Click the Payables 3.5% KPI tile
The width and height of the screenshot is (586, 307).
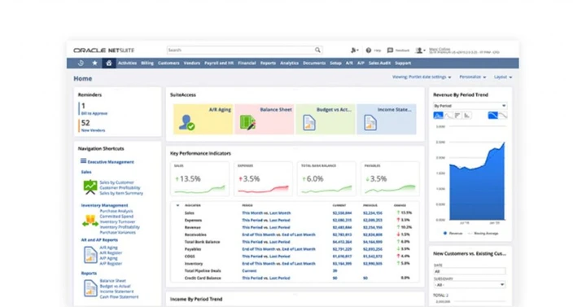click(x=390, y=178)
